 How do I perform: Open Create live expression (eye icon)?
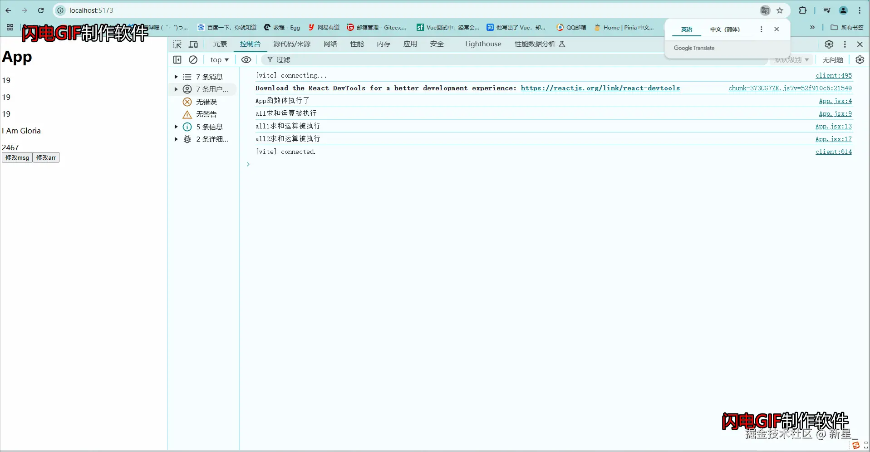point(246,59)
